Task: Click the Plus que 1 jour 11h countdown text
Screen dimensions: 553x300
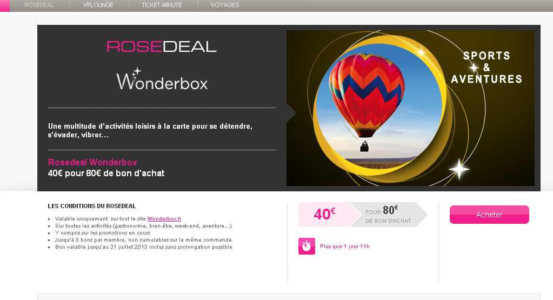Action: (x=345, y=246)
